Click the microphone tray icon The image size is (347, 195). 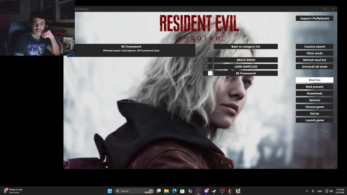(x=313, y=191)
